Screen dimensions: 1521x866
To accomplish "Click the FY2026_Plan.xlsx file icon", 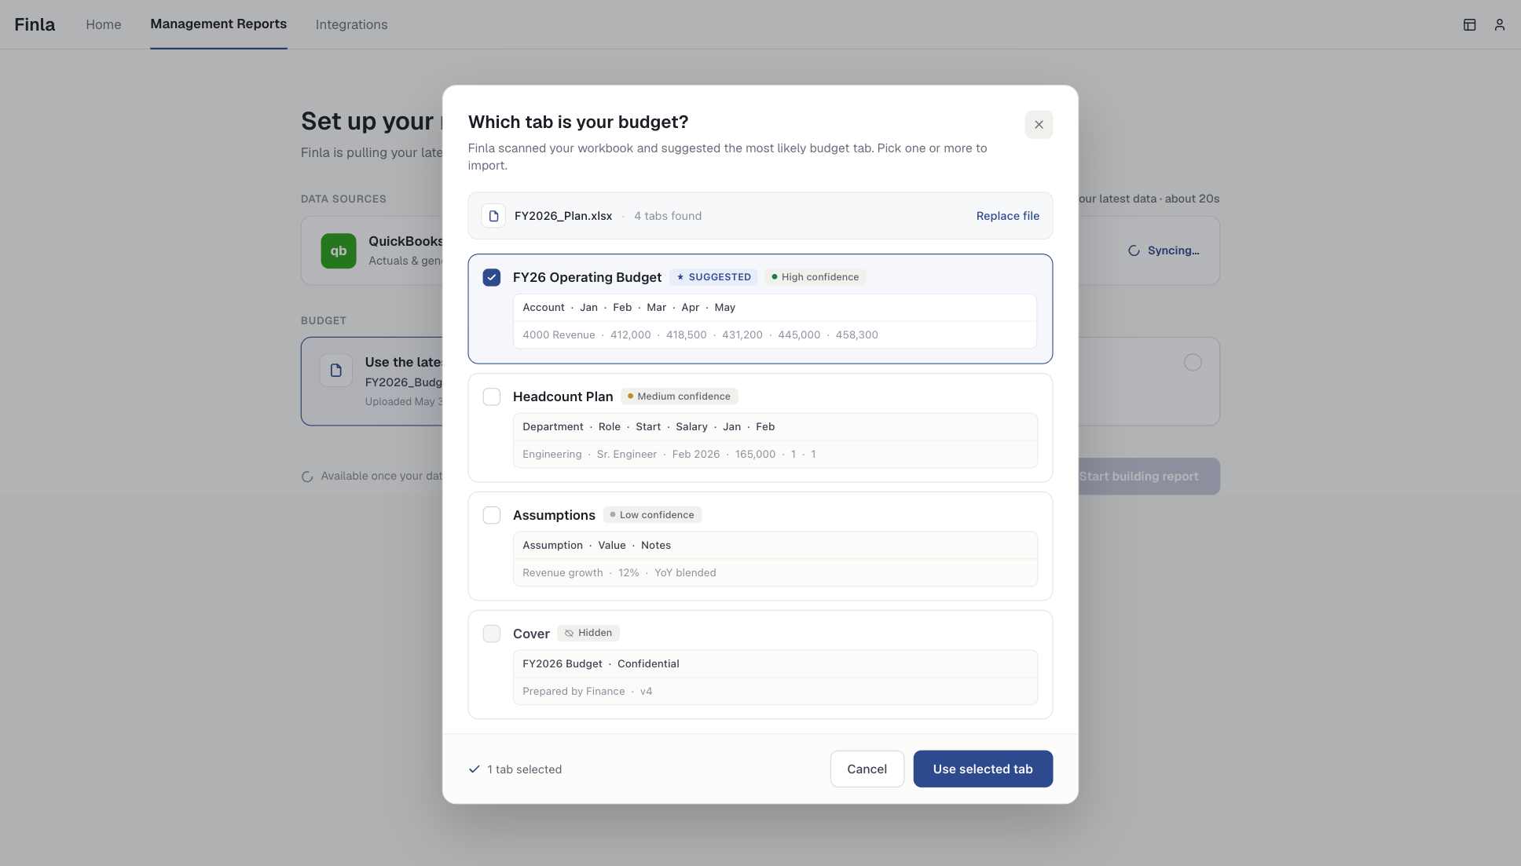I will tap(493, 216).
